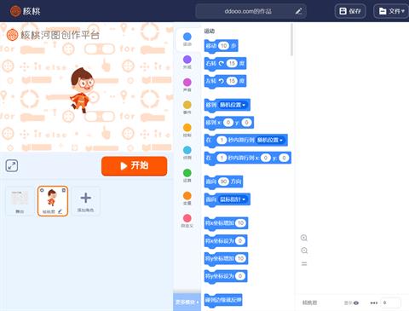409x311 pixels.
Task: Click the x value in glide to x y block
Action: coord(266,158)
